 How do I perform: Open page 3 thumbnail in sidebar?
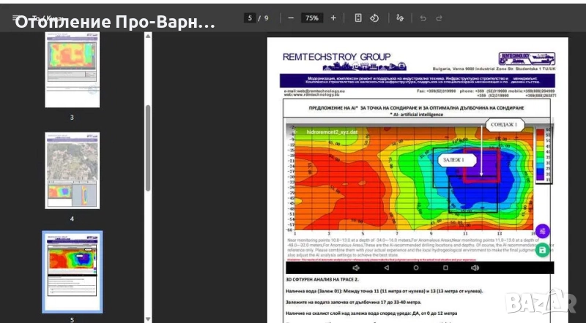click(72, 69)
